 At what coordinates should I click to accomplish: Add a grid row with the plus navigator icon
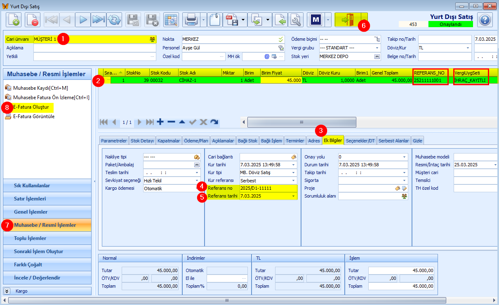(160, 122)
